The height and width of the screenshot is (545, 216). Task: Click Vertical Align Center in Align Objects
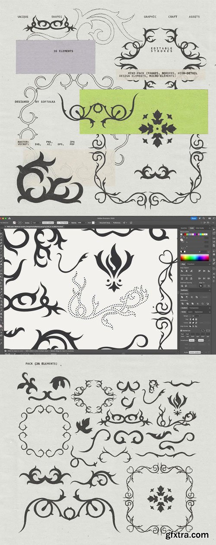(x=204, y=271)
